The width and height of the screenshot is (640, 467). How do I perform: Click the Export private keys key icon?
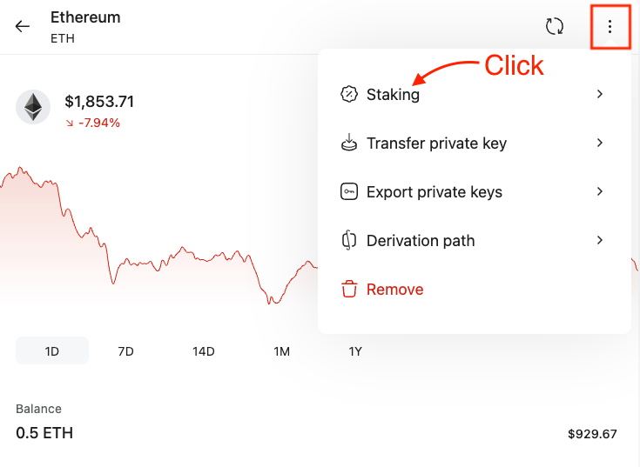349,191
